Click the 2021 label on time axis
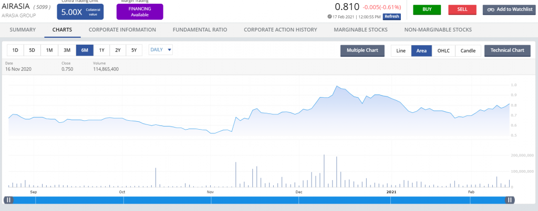The height and width of the screenshot is (211, 538). [391, 192]
